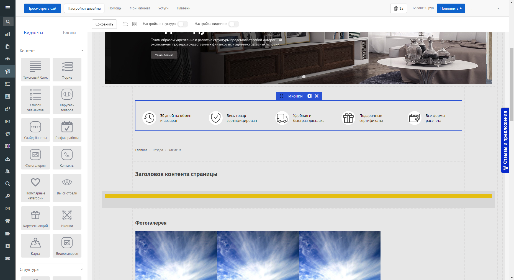Click the eye preview icon in the sidebar
This screenshot has height=280, width=514.
pos(8,59)
